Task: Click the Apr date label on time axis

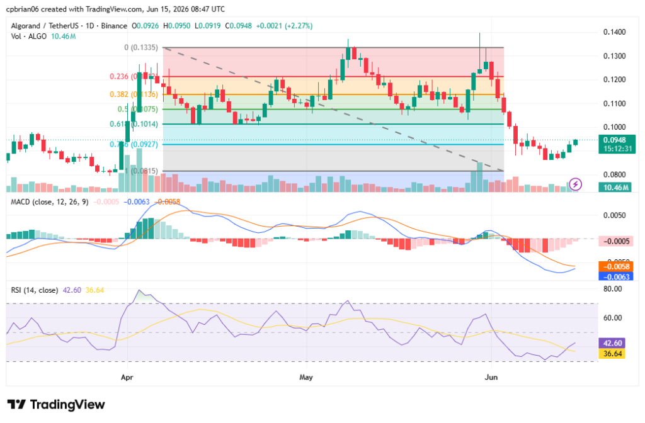Action: click(127, 377)
